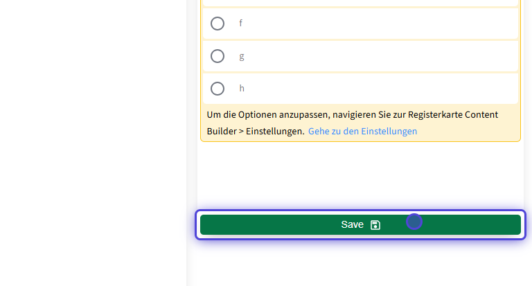Open the Gehe zu den Einstellungen link
Image resolution: width=532 pixels, height=286 pixels.
click(362, 131)
